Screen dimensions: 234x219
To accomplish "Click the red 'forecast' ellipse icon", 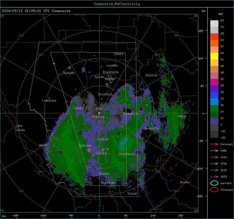I will 214,190.
